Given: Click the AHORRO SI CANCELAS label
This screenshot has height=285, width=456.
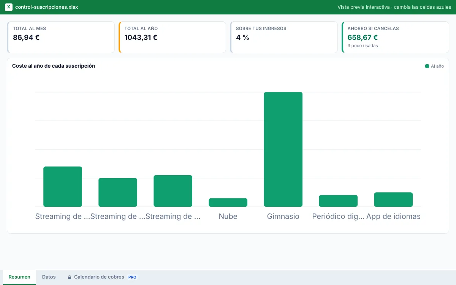Looking at the screenshot, I should (x=373, y=28).
